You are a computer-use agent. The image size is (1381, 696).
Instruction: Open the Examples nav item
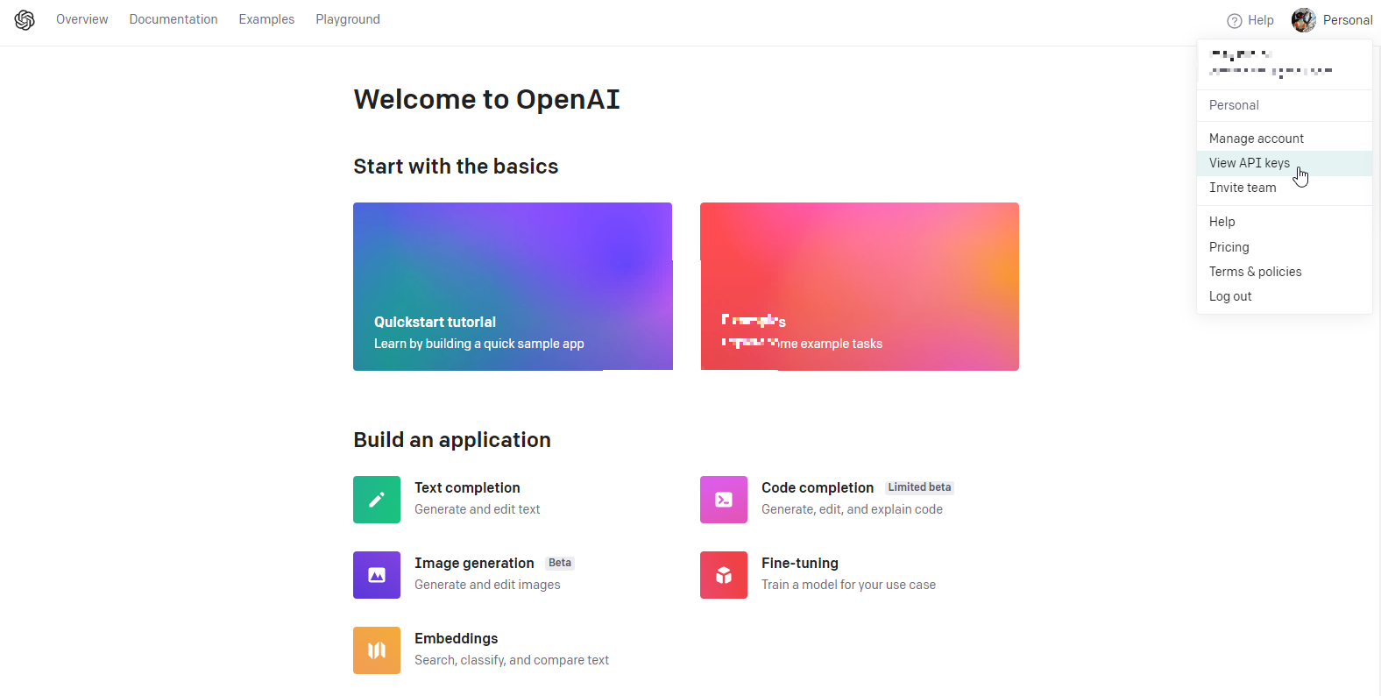pos(266,19)
